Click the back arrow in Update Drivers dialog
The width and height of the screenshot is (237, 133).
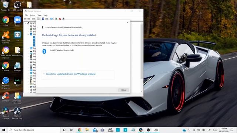point(38,27)
